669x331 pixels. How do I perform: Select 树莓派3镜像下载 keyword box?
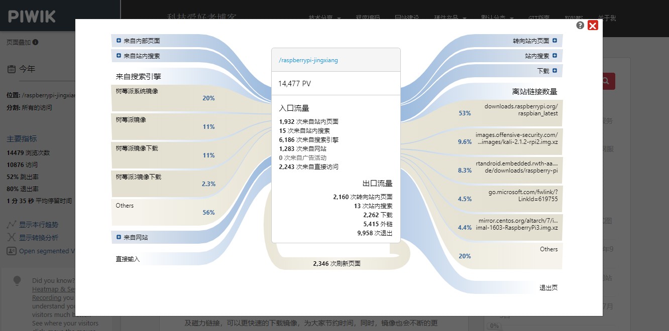167,184
